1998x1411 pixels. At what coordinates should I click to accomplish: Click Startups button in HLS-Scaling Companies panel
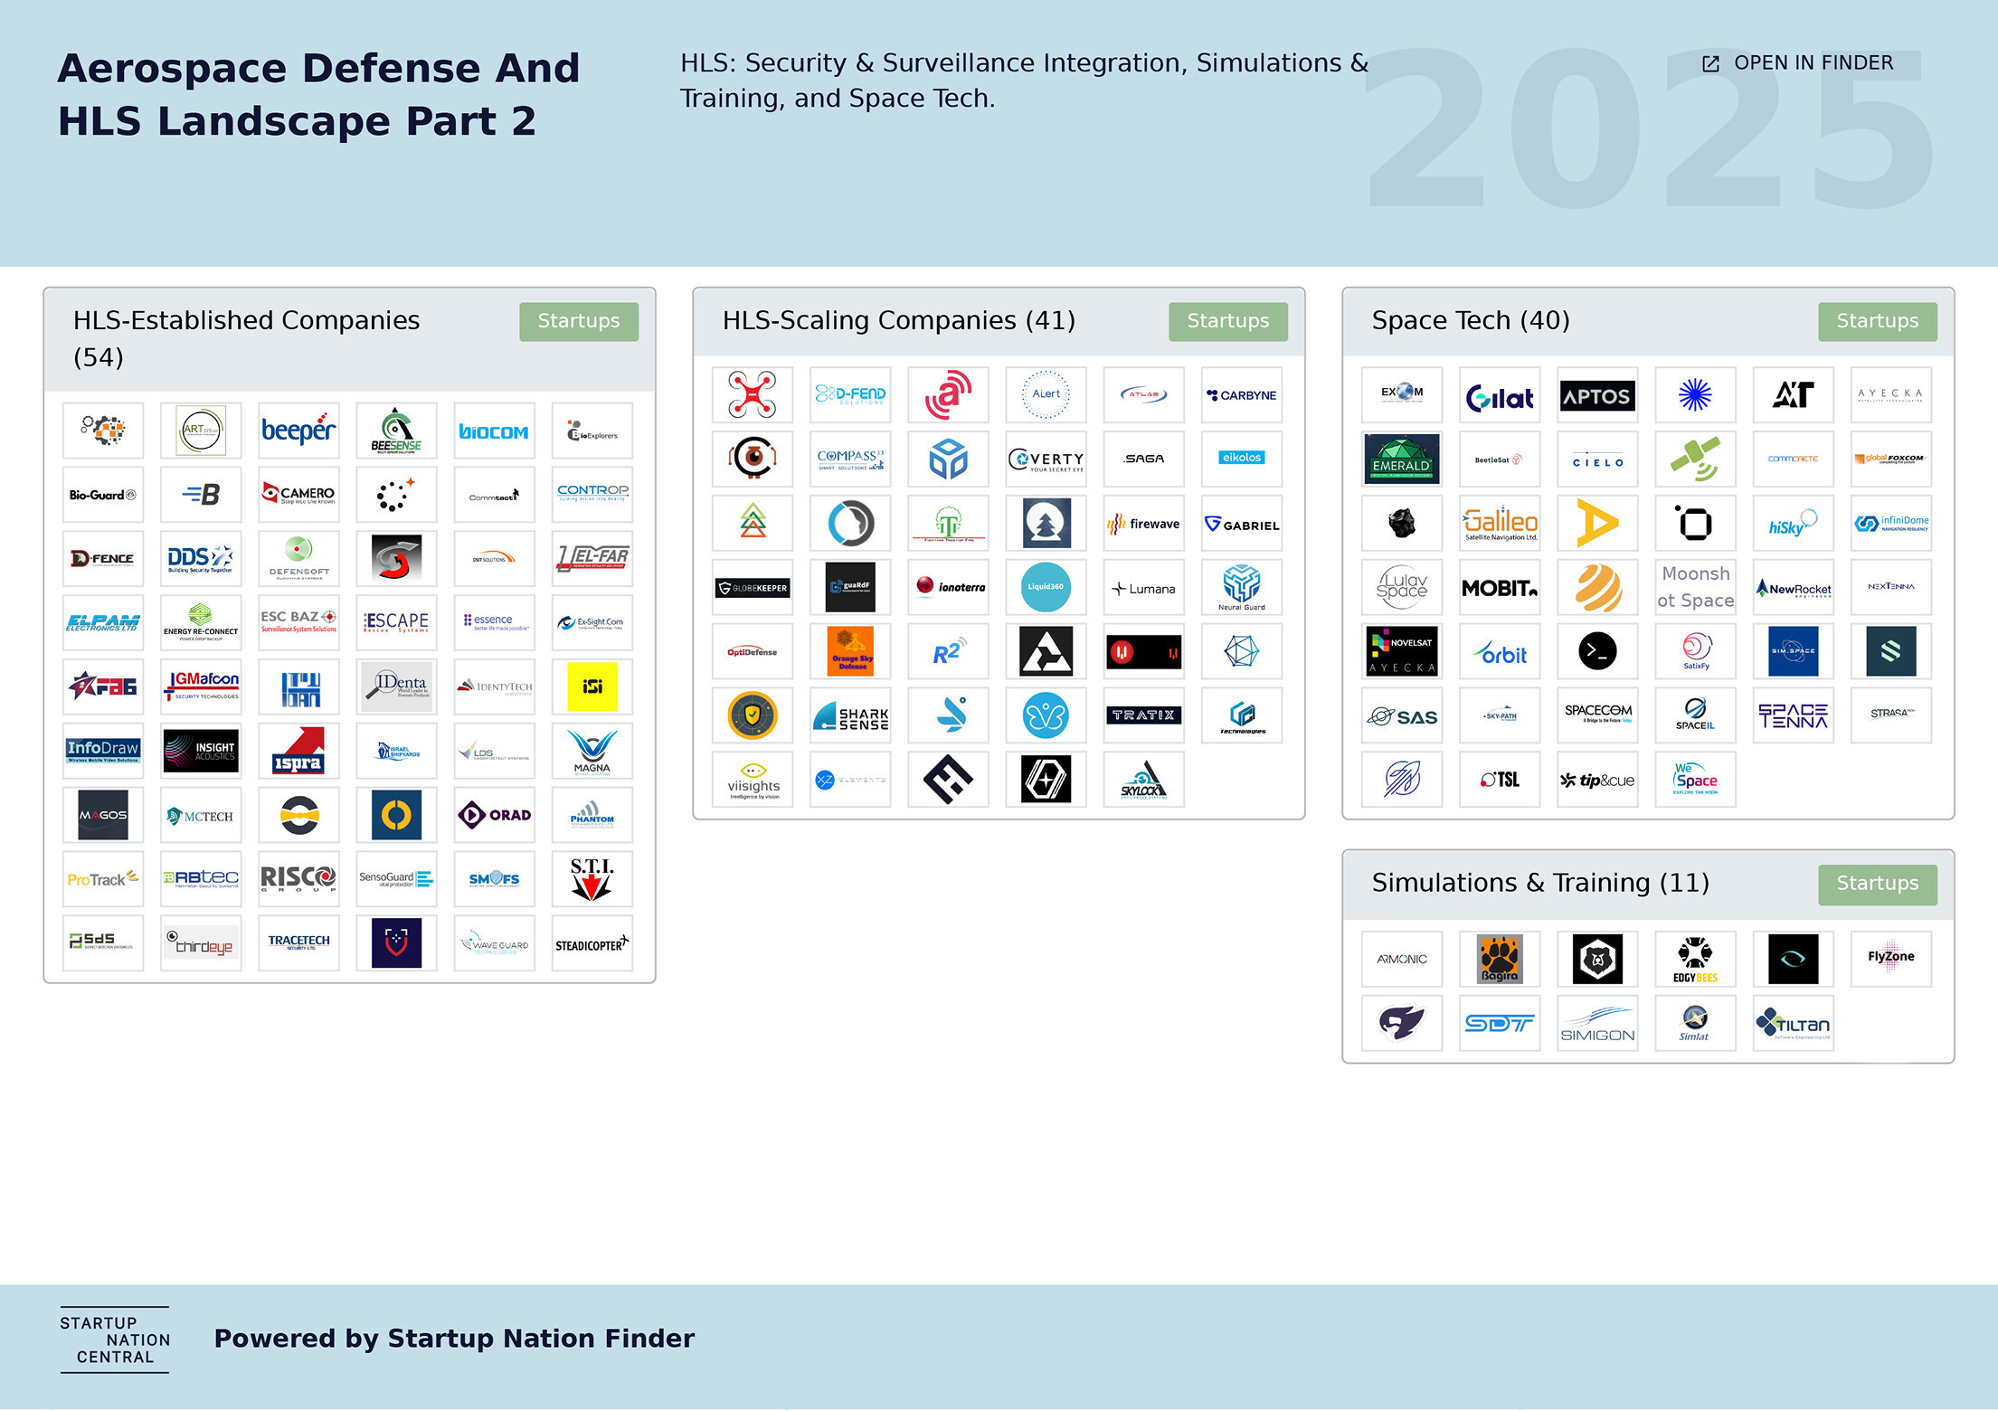coord(1227,321)
